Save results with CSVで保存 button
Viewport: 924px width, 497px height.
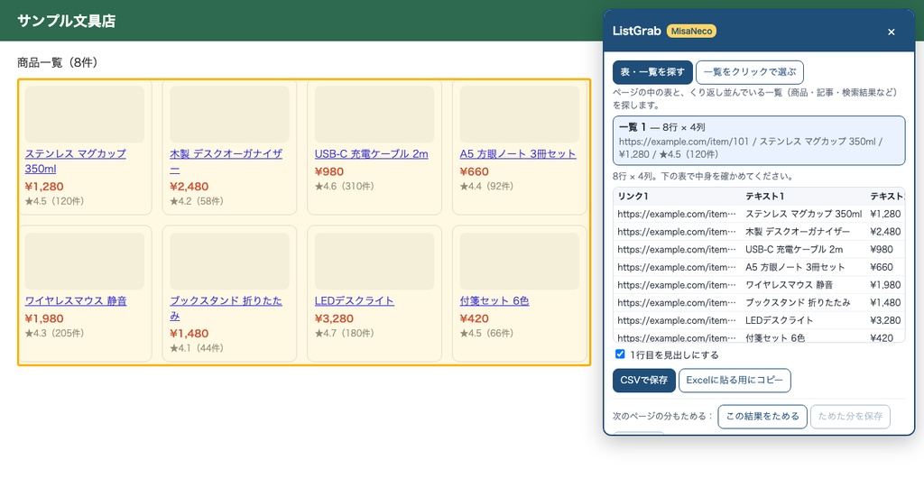coord(644,381)
